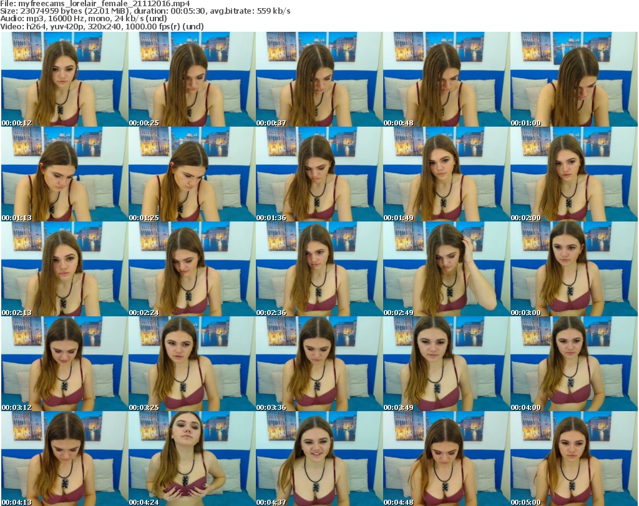Select the thumbnail stamped 00:00:37
This screenshot has width=639, height=506.
(319, 79)
